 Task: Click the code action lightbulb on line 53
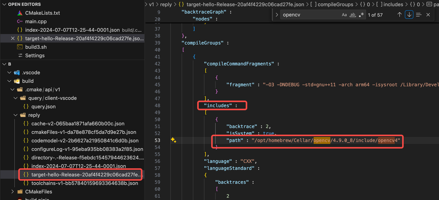pyautogui.click(x=173, y=140)
